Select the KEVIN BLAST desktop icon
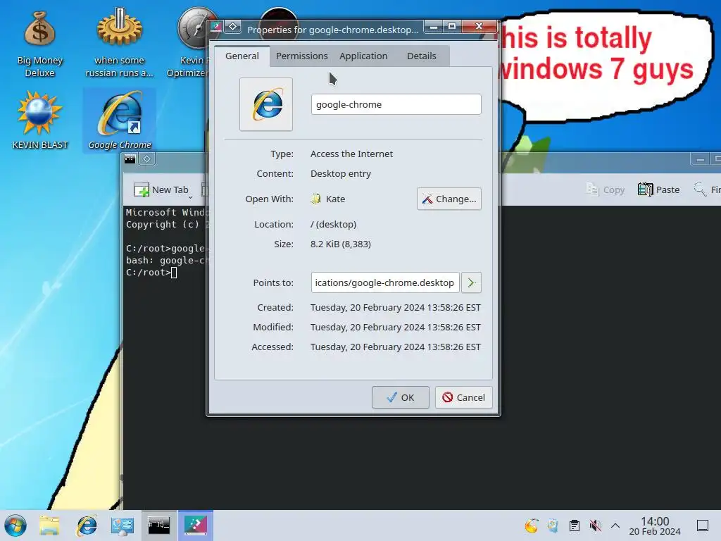Screen dimensions: 721x541 click(39, 120)
